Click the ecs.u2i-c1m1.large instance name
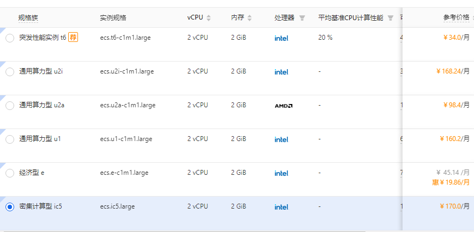This screenshot has width=474, height=232. [x=125, y=71]
